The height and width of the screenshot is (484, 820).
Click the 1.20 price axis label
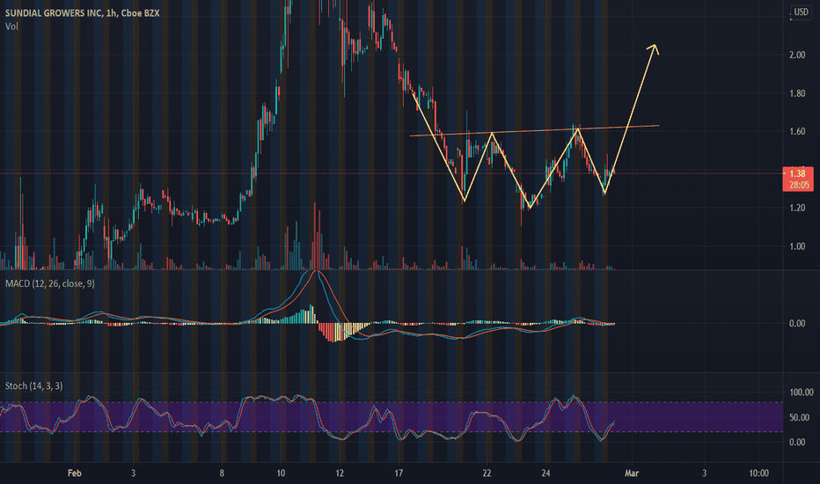(797, 208)
